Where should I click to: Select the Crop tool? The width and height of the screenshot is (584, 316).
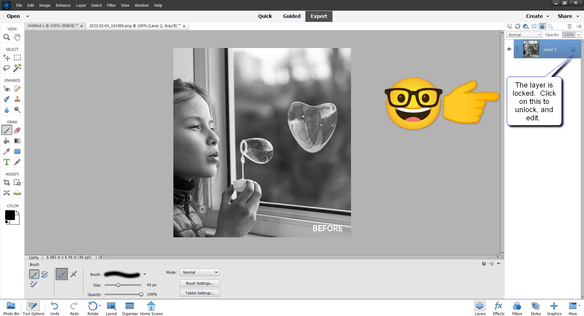(x=7, y=183)
